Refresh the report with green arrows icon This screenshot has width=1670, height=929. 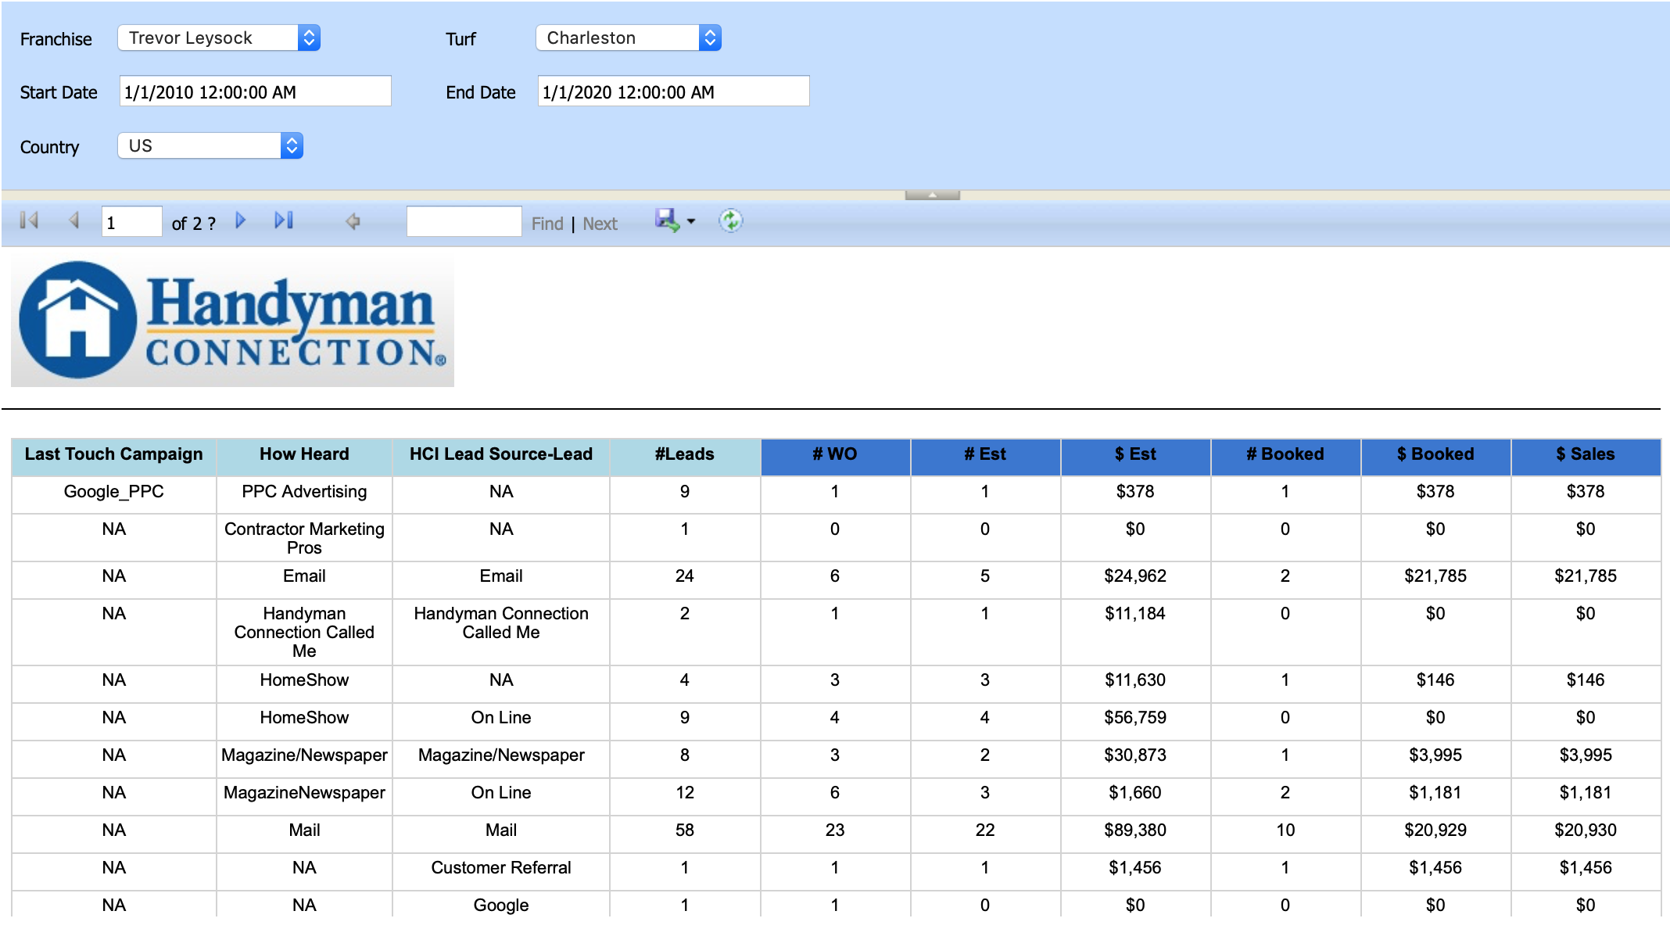tap(730, 221)
